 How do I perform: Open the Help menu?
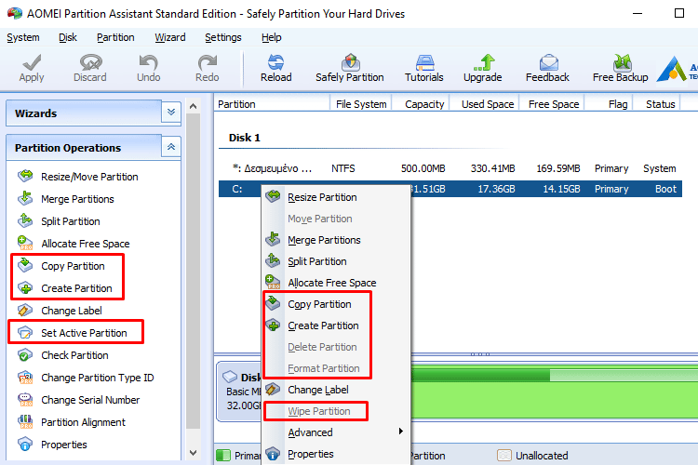[x=271, y=37]
